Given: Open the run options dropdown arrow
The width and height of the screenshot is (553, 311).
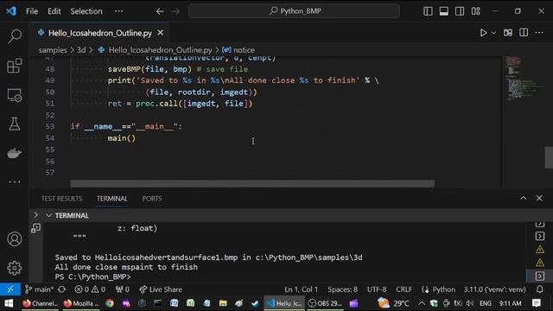Looking at the screenshot, I should pyautogui.click(x=493, y=33).
